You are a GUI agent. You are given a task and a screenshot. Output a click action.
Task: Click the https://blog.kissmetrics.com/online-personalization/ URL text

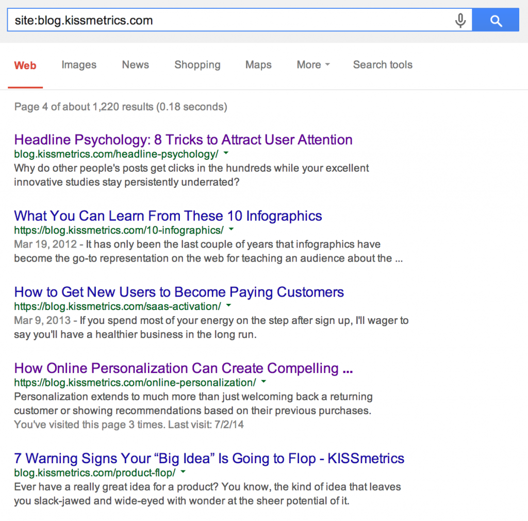coord(135,383)
